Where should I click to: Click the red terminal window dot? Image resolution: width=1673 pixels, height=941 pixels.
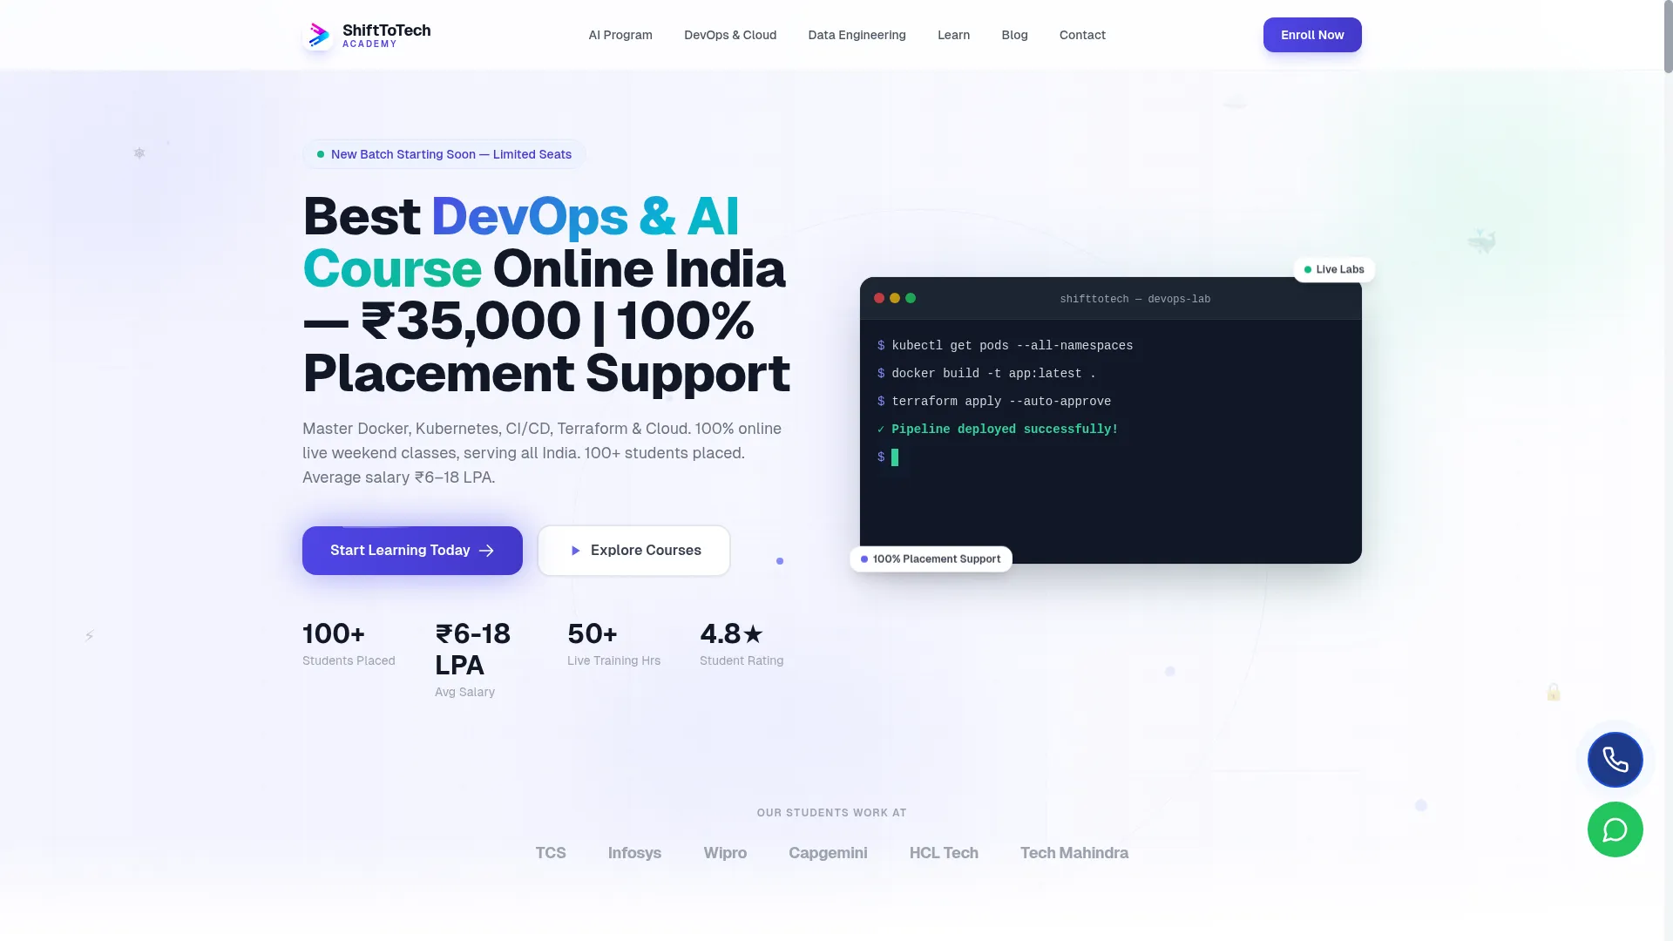879,298
